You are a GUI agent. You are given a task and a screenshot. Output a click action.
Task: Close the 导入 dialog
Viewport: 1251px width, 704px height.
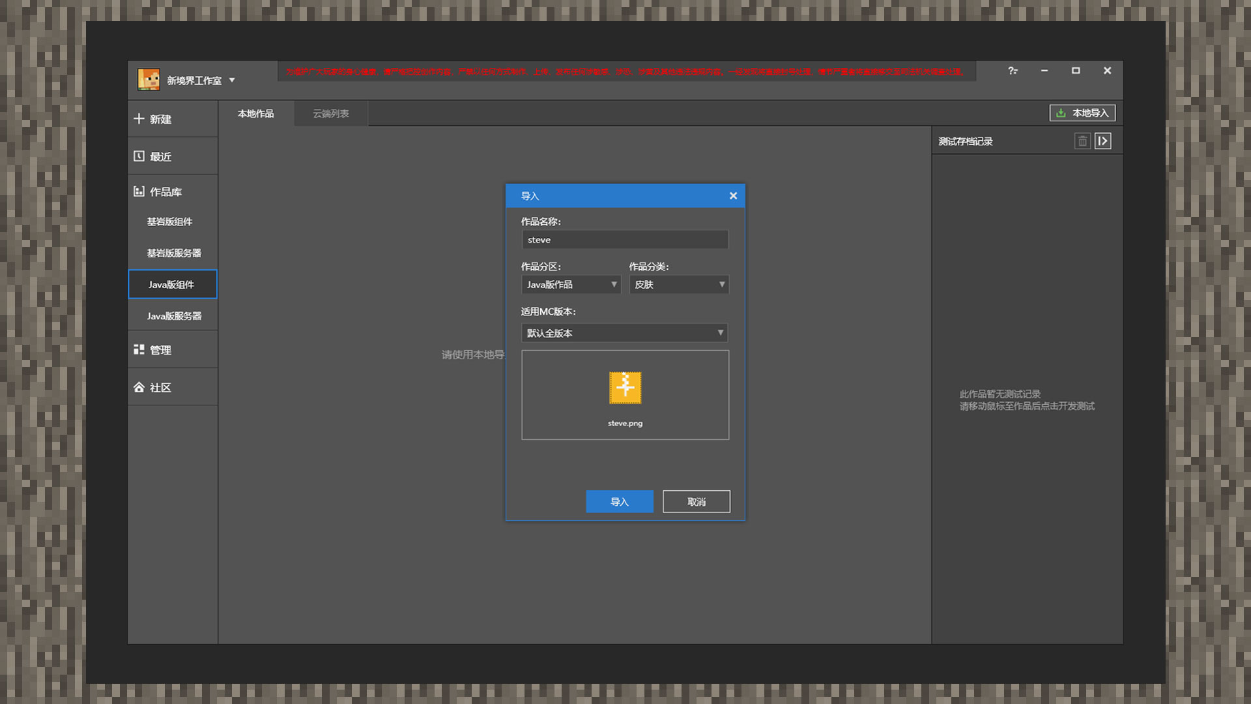pyautogui.click(x=733, y=196)
